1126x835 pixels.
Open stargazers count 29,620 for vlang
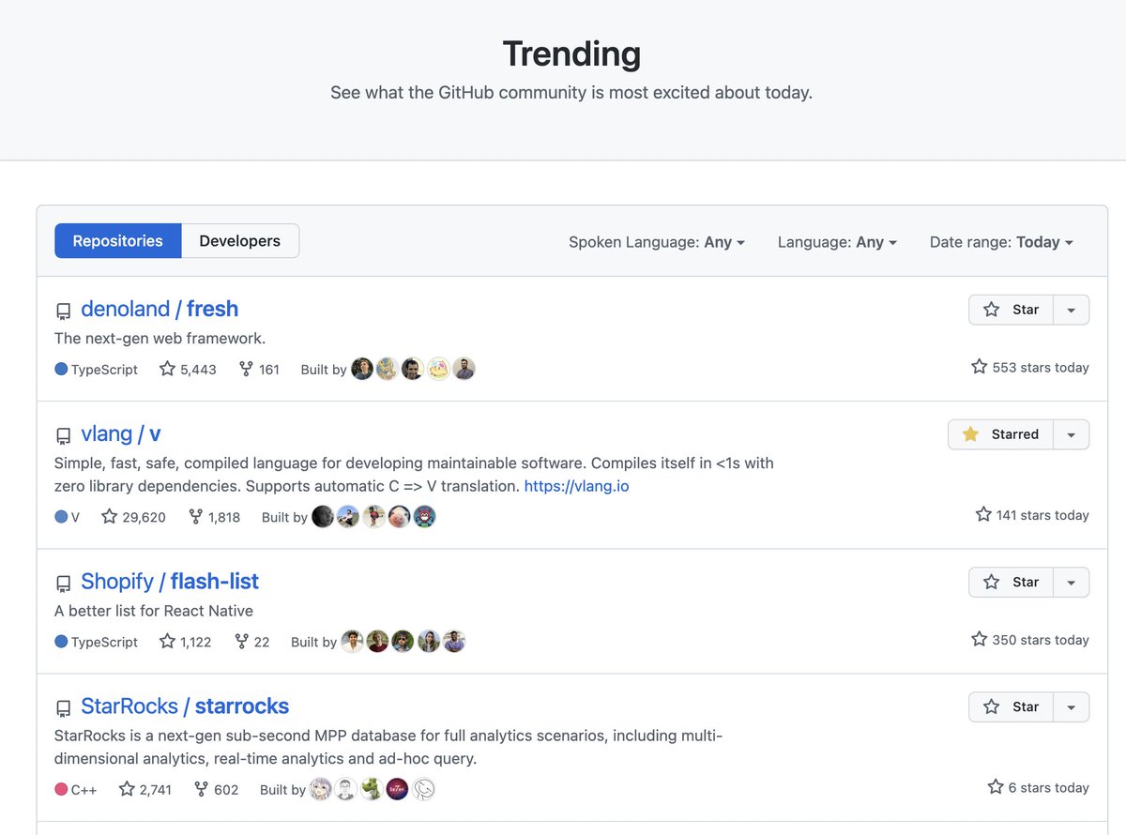pyautogui.click(x=133, y=516)
